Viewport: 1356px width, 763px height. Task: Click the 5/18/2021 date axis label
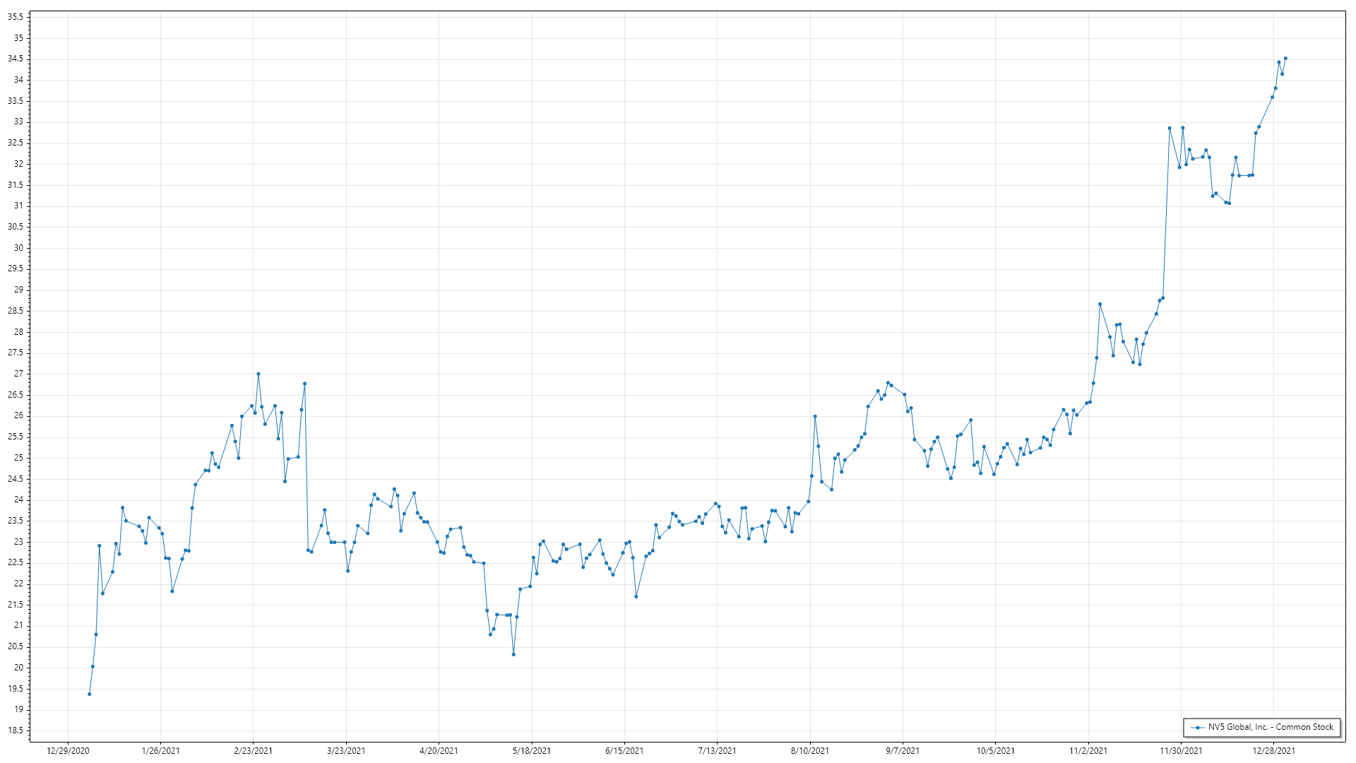tap(532, 750)
